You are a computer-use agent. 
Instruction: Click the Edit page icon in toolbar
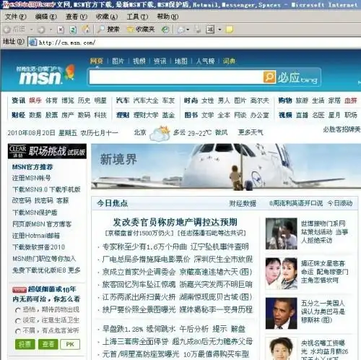pos(210,30)
